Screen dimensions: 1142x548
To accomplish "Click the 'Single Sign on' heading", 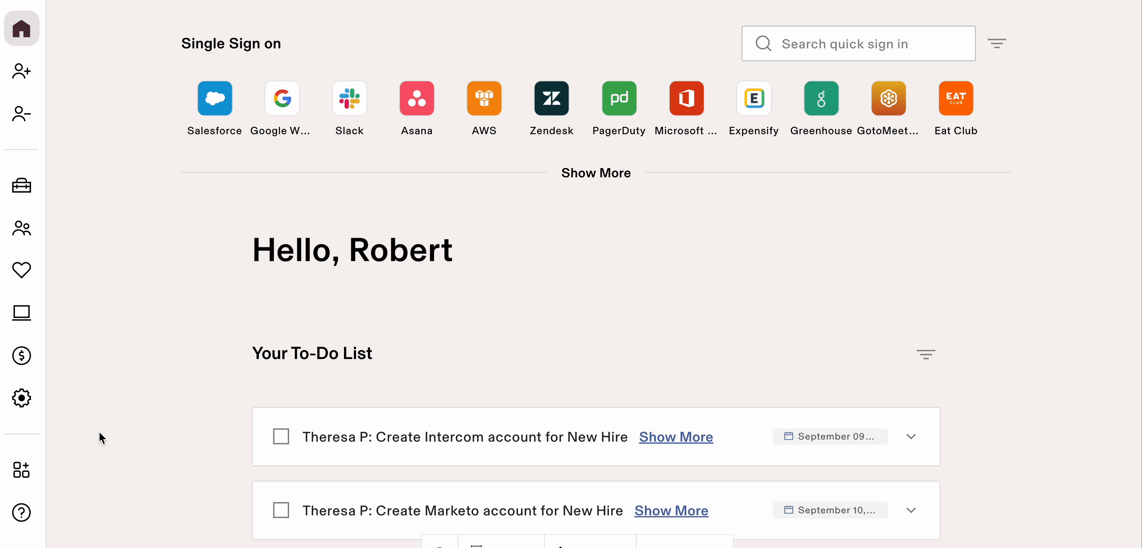I will pyautogui.click(x=231, y=44).
